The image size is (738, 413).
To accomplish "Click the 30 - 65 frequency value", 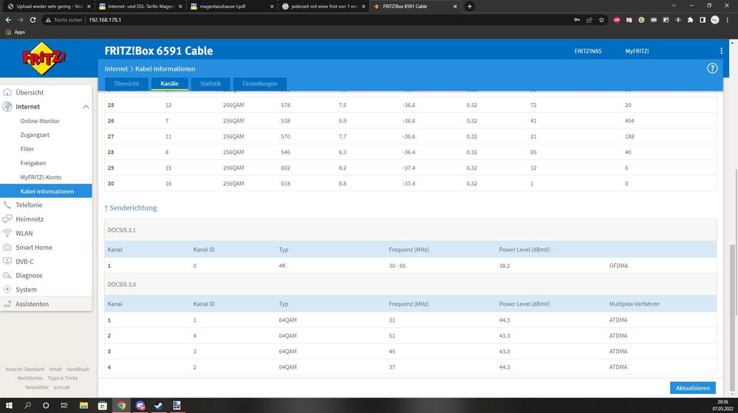I will coord(397,265).
